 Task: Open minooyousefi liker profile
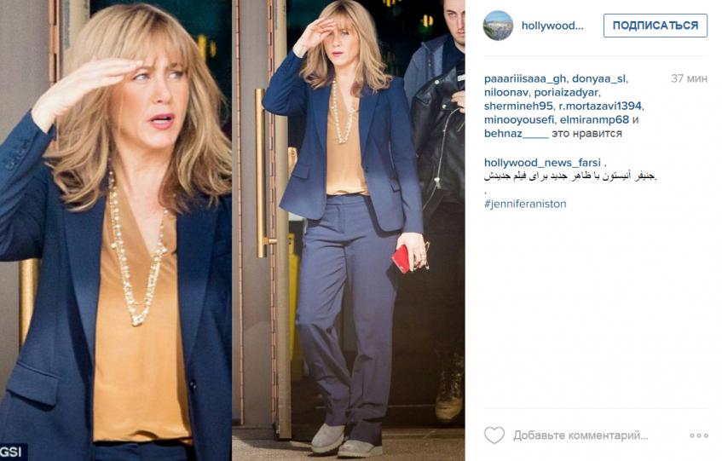coord(519,119)
